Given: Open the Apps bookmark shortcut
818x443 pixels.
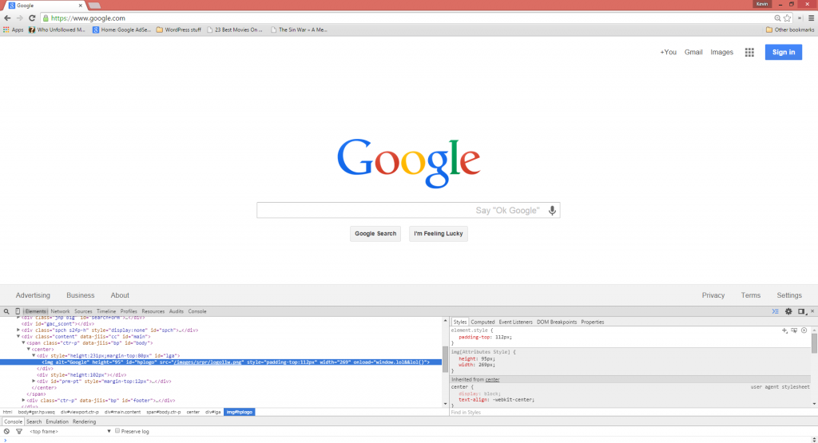Looking at the screenshot, I should (13, 30).
